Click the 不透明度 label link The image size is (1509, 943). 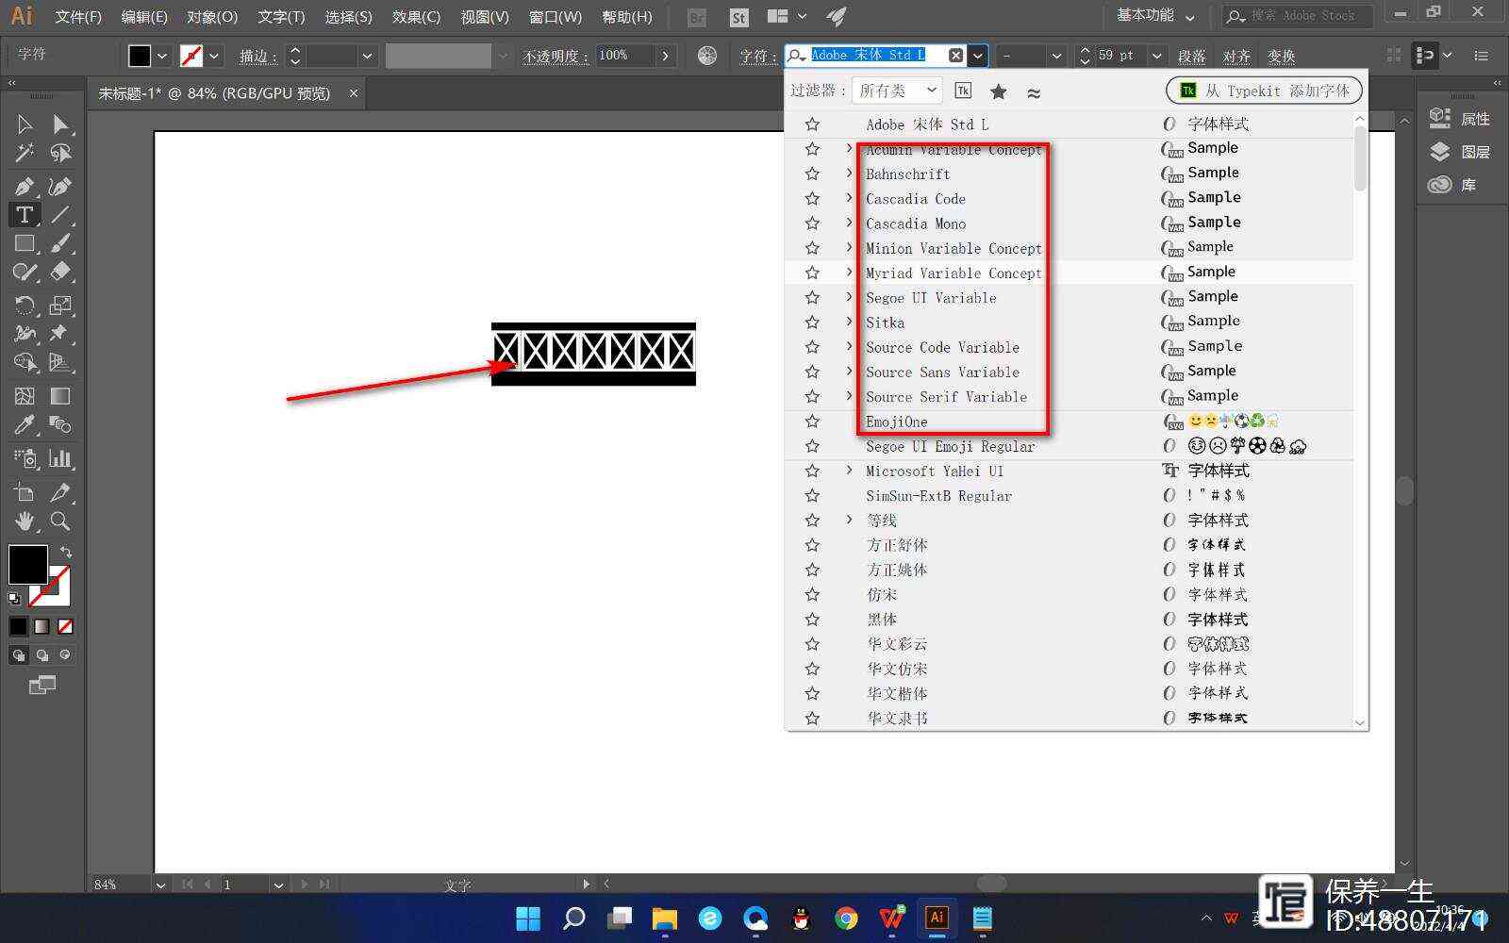(556, 57)
